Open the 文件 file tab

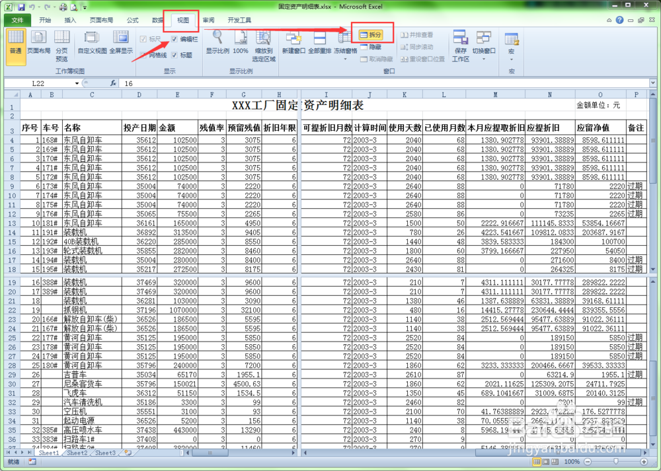[x=17, y=20]
